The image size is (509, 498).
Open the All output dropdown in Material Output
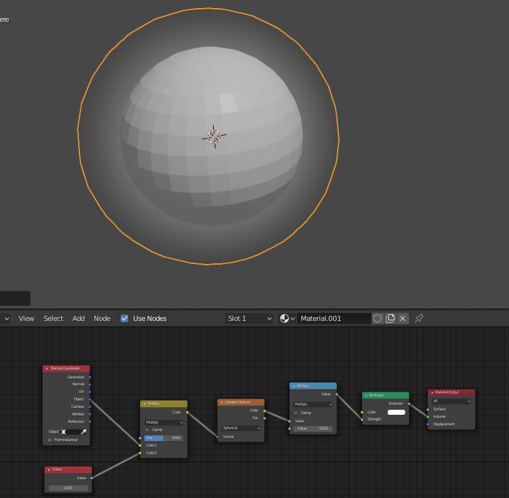451,400
